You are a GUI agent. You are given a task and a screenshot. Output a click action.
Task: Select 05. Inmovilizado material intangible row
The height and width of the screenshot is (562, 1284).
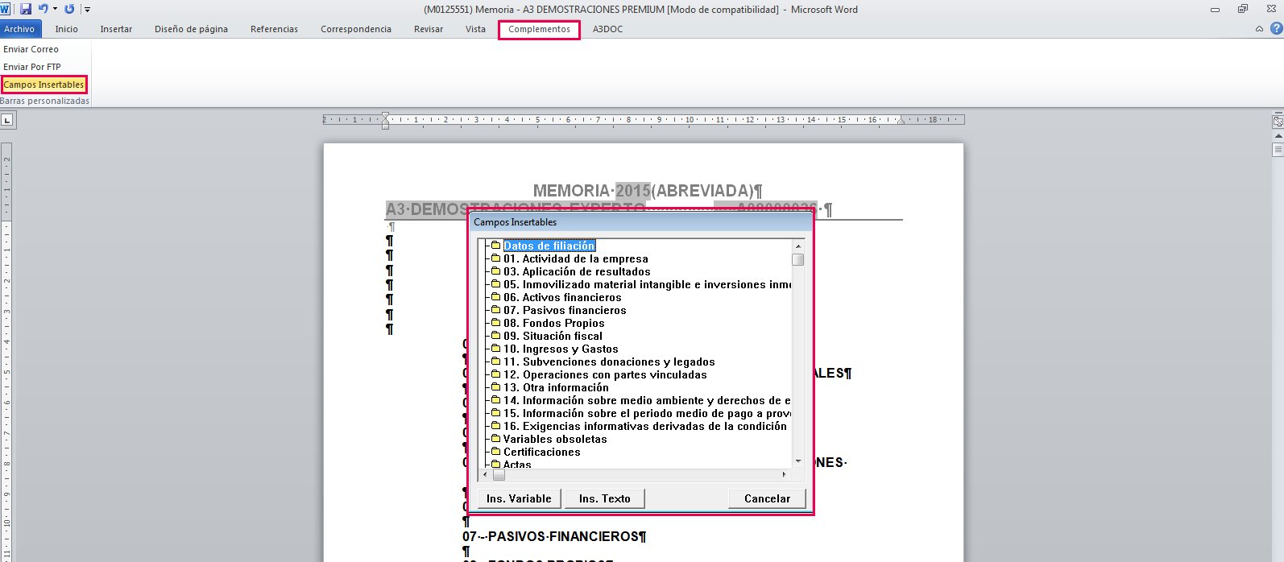tap(641, 284)
